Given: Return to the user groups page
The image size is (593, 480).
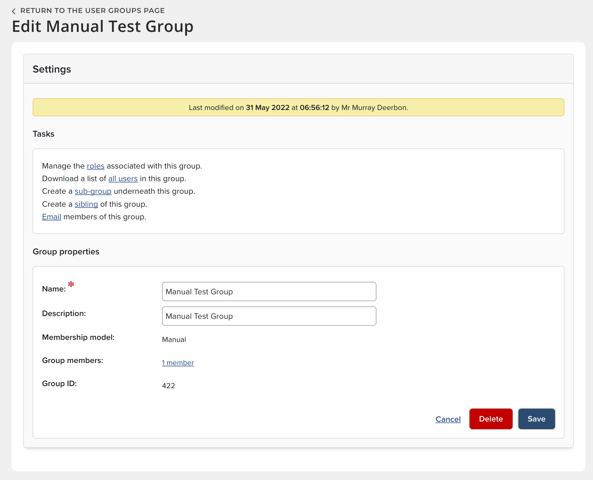Looking at the screenshot, I should [92, 11].
